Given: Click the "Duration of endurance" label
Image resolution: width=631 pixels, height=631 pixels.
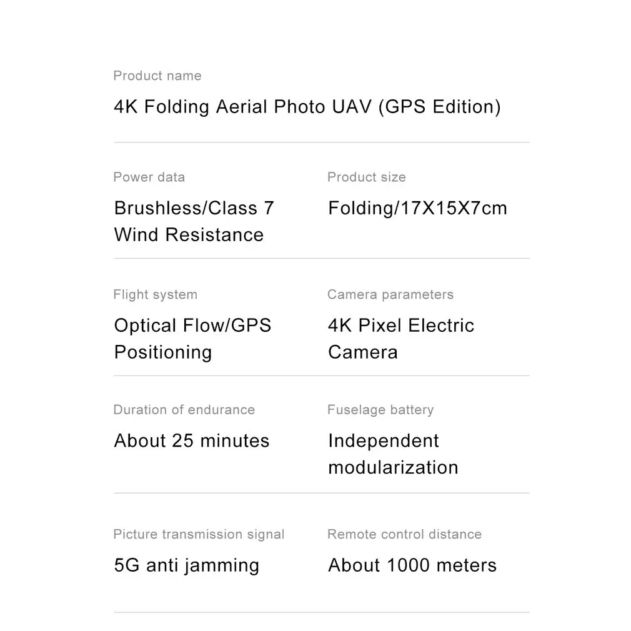Looking at the screenshot, I should click(x=184, y=410).
